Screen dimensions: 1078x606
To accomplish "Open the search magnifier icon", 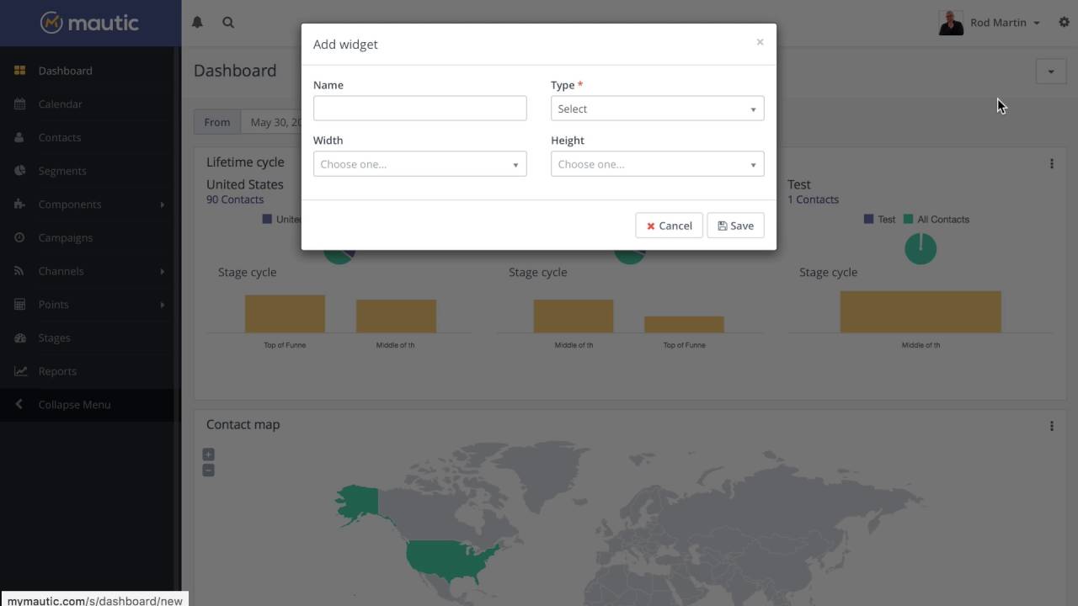I will click(228, 23).
